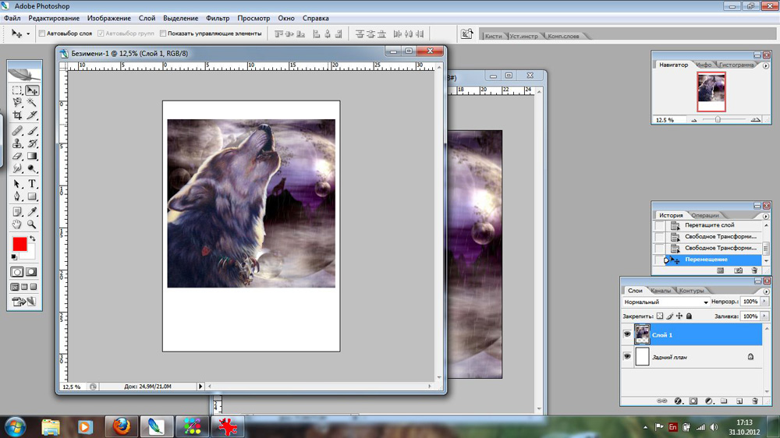
Task: Select the Notes tool
Action: point(17,212)
